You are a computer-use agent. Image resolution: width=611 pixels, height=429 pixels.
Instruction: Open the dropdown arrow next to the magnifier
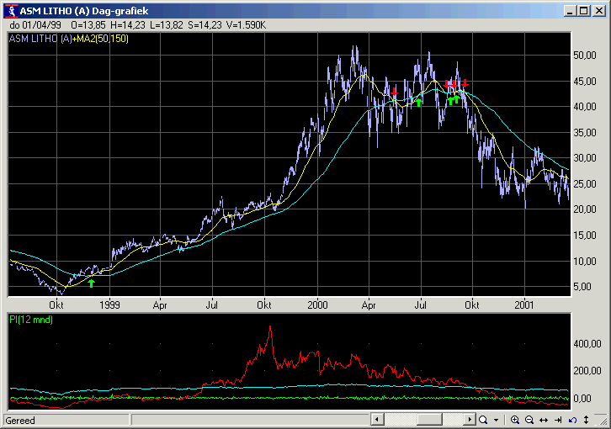point(496,420)
